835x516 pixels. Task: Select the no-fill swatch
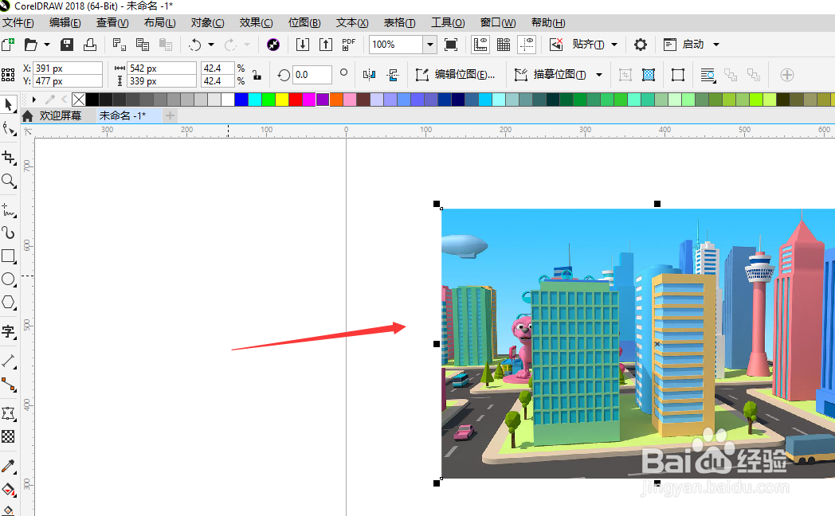pyautogui.click(x=79, y=100)
